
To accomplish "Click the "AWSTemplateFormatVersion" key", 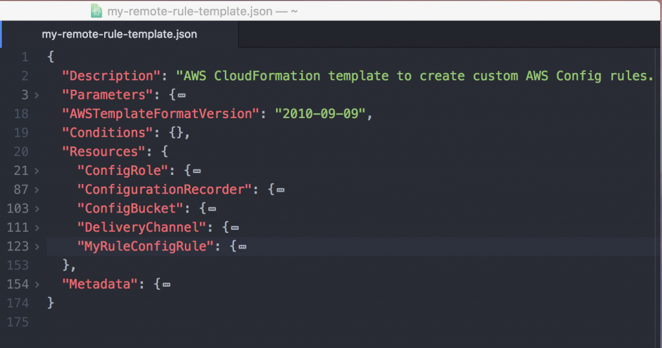I will pyautogui.click(x=160, y=114).
